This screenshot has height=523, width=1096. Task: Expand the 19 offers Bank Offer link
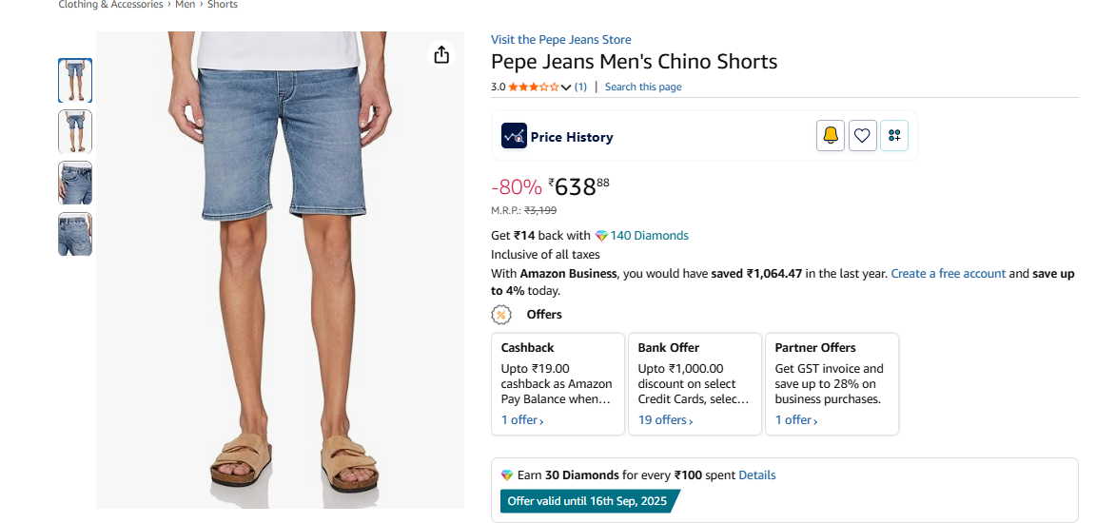(665, 420)
